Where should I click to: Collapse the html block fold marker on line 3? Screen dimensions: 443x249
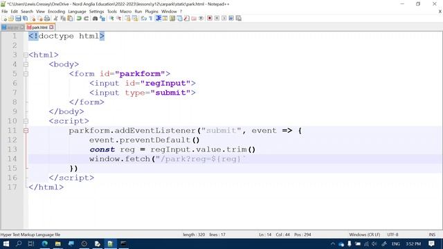coord(26,55)
